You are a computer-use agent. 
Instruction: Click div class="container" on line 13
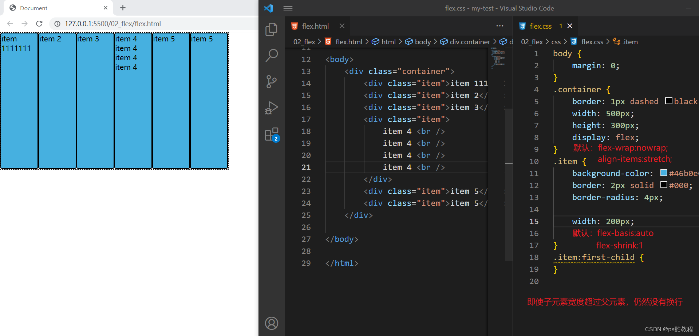[399, 71]
